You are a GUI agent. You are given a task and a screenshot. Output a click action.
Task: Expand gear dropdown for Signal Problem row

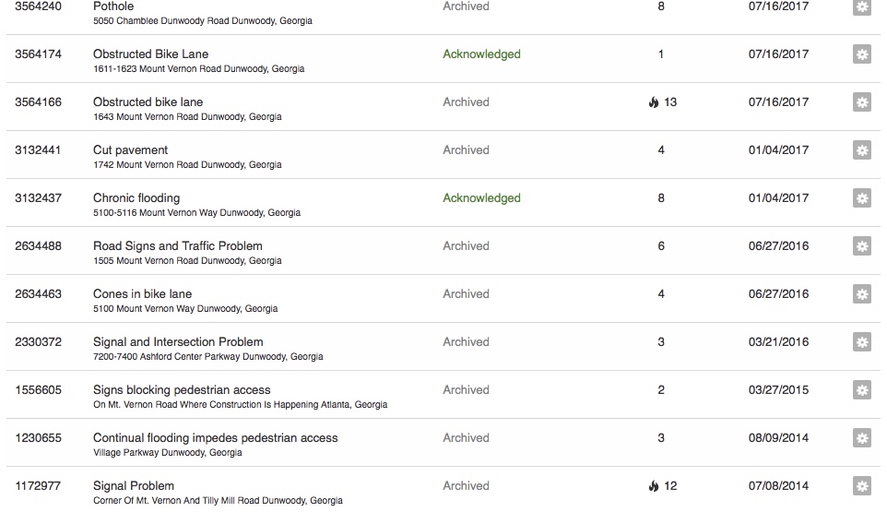861,486
